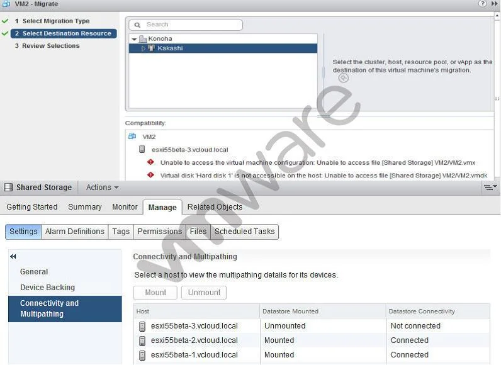
Task: Click the host icon for esxi55beta-2 in table
Action: (x=142, y=340)
